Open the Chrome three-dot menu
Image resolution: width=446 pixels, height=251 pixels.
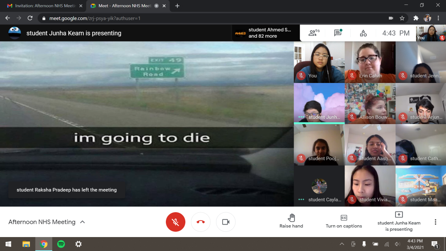coord(438,18)
